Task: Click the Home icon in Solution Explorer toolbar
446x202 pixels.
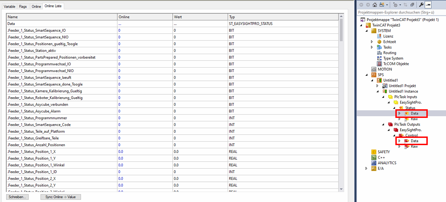Action: [x=374, y=5]
